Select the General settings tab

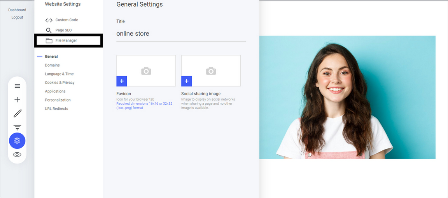pyautogui.click(x=51, y=57)
